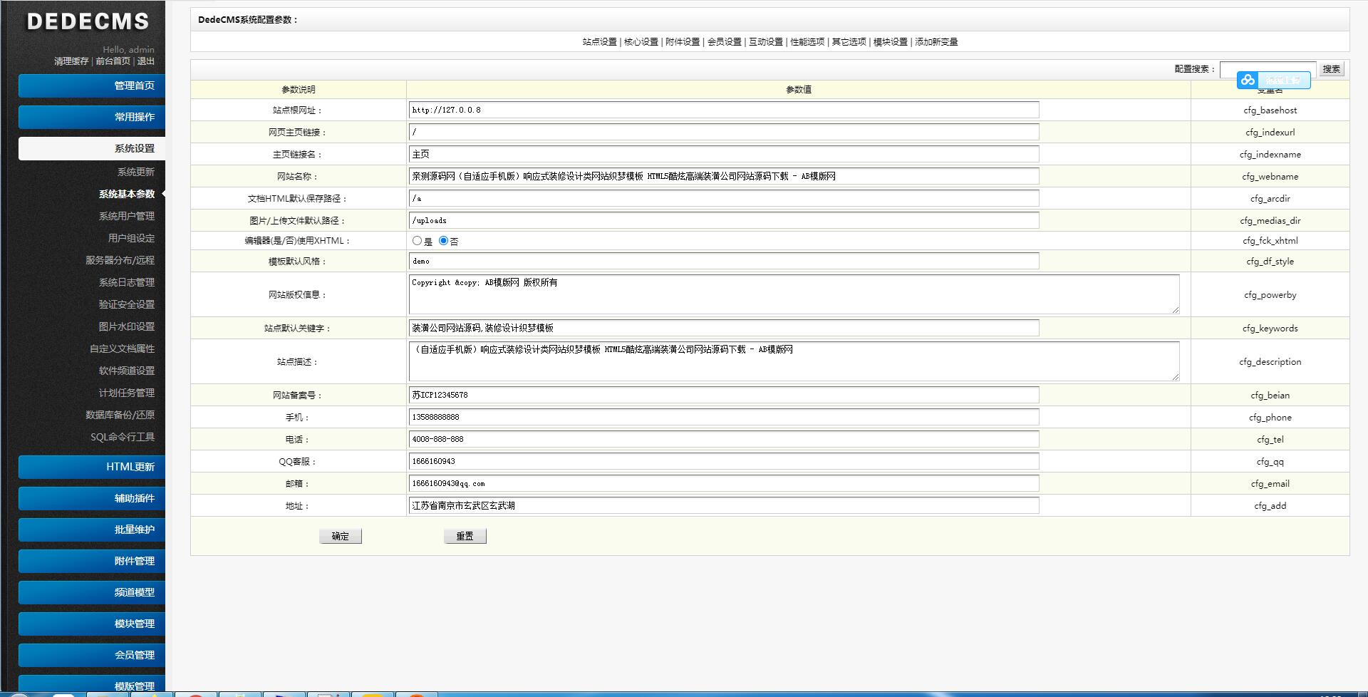Select 系统基本参数 in the sidebar
Image resolution: width=1368 pixels, height=697 pixels.
click(x=127, y=194)
